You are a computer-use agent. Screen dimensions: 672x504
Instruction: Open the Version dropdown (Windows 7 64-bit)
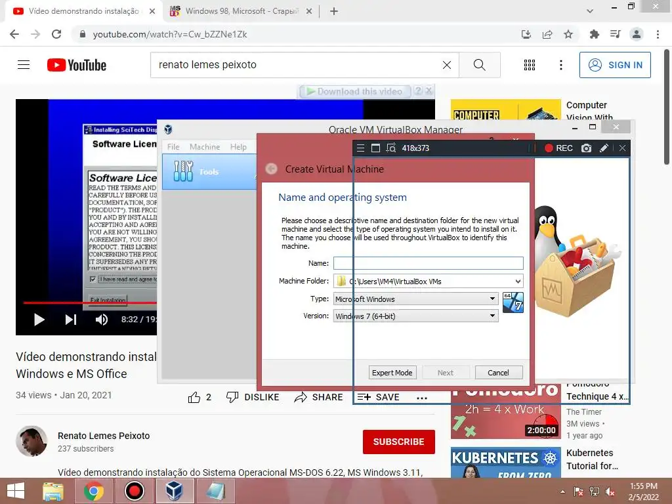(415, 316)
